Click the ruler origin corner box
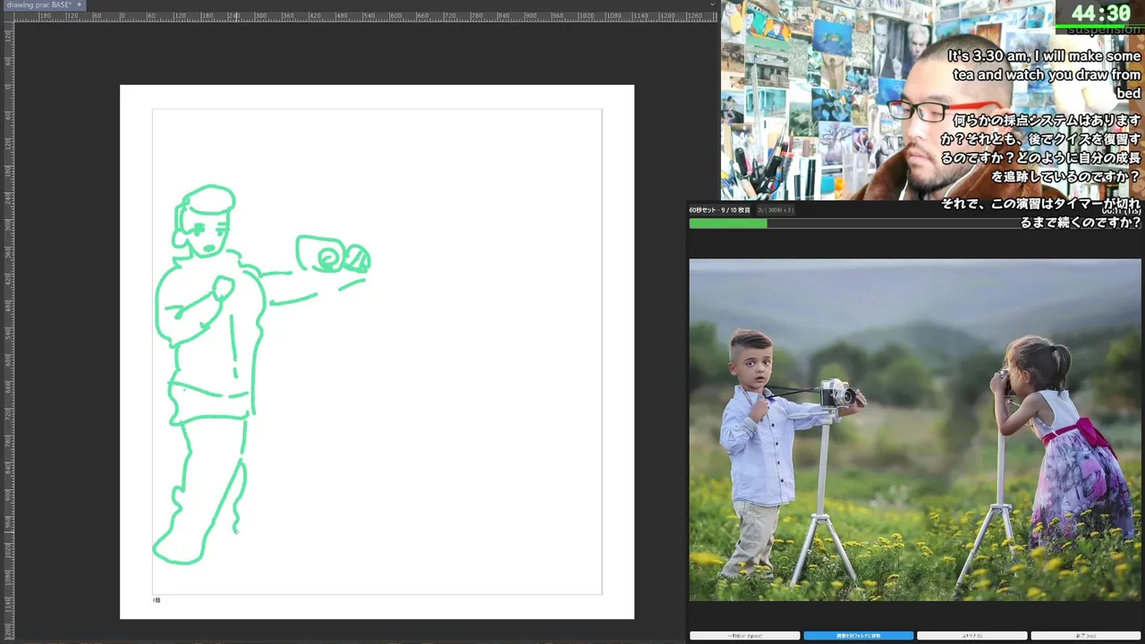This screenshot has width=1145, height=644. coord(8,16)
